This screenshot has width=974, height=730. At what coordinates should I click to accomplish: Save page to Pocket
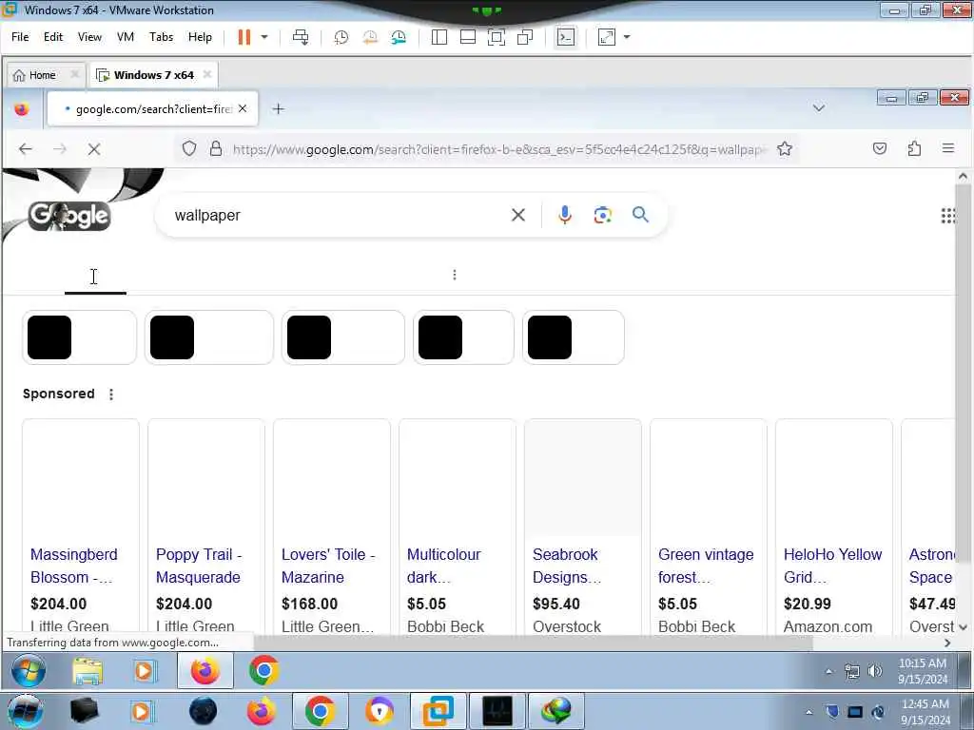pos(880,148)
